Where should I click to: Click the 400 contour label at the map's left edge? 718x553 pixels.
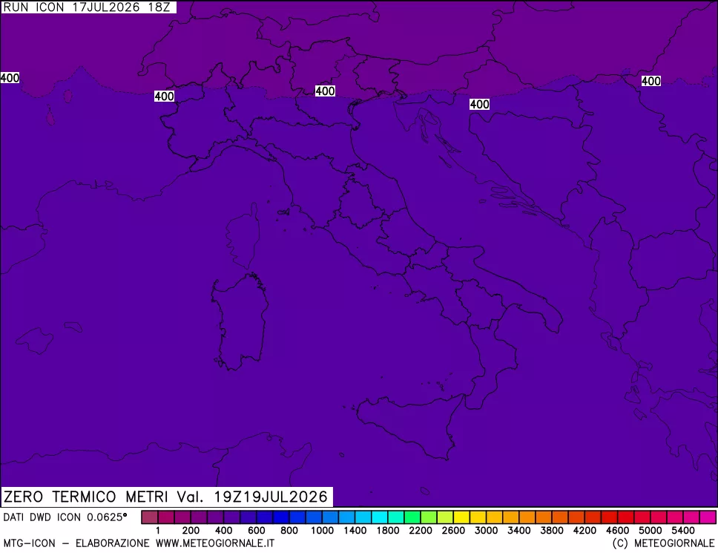point(10,78)
